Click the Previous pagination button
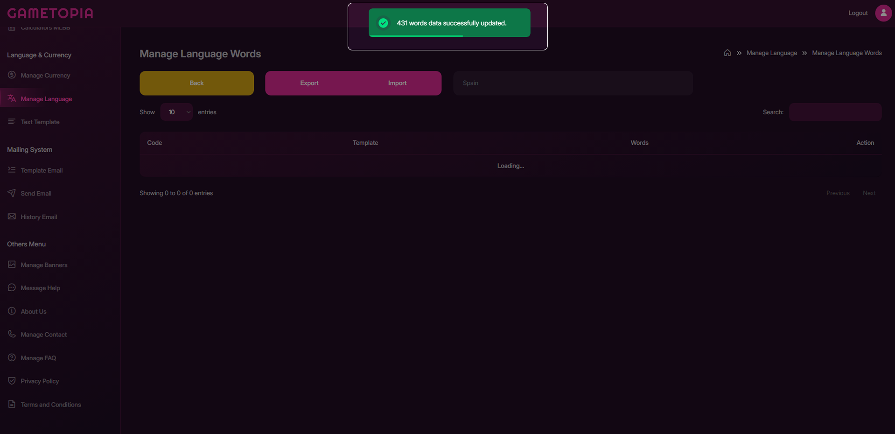Image resolution: width=895 pixels, height=434 pixels. click(838, 193)
